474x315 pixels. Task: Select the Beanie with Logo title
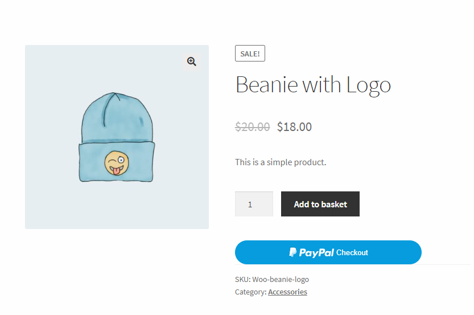(313, 85)
